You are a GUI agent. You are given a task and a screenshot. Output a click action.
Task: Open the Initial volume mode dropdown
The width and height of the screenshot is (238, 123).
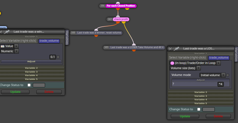click(x=223, y=75)
